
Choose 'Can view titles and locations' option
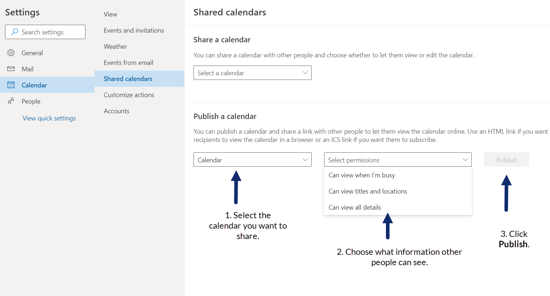(x=368, y=191)
